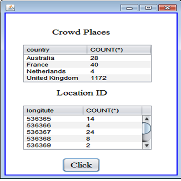Click COUNT(*) header in Location ID table
This screenshot has height=181, width=181.
tap(112, 110)
